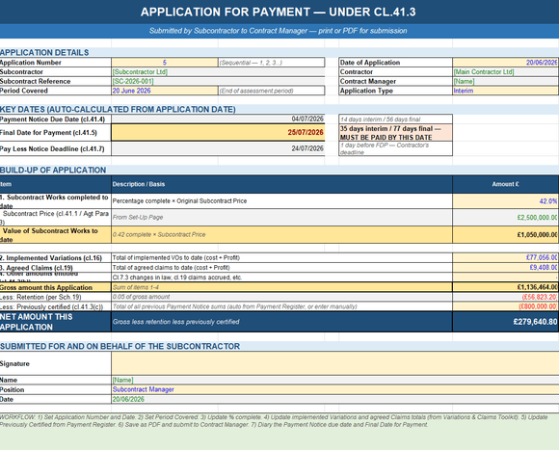This screenshot has width=559, height=450.
Task: Select the signatory [Name] cell
Action: pos(335,380)
